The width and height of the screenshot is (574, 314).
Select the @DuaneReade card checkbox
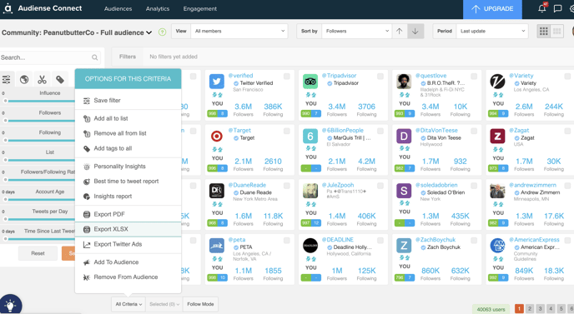287,186
